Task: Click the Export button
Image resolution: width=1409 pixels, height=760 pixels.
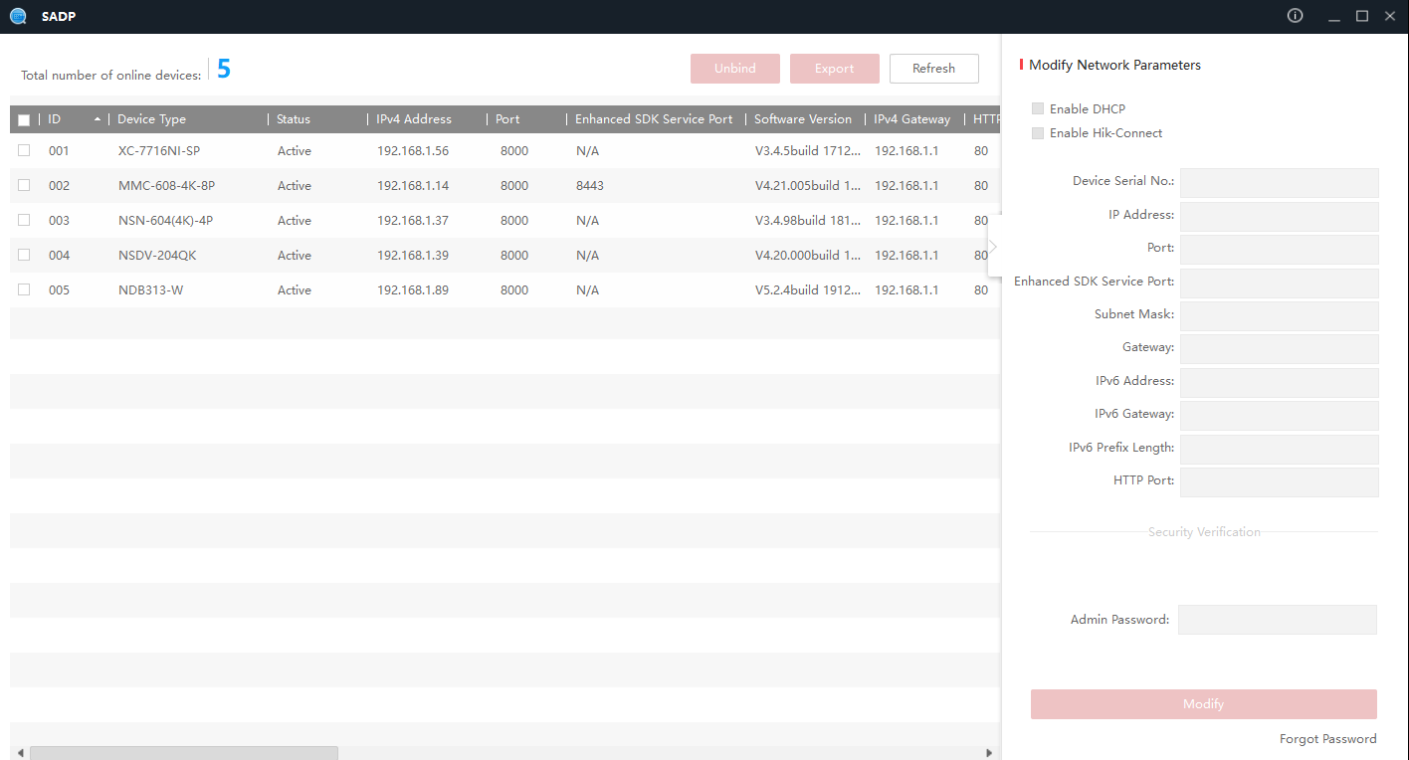Action: pos(834,69)
